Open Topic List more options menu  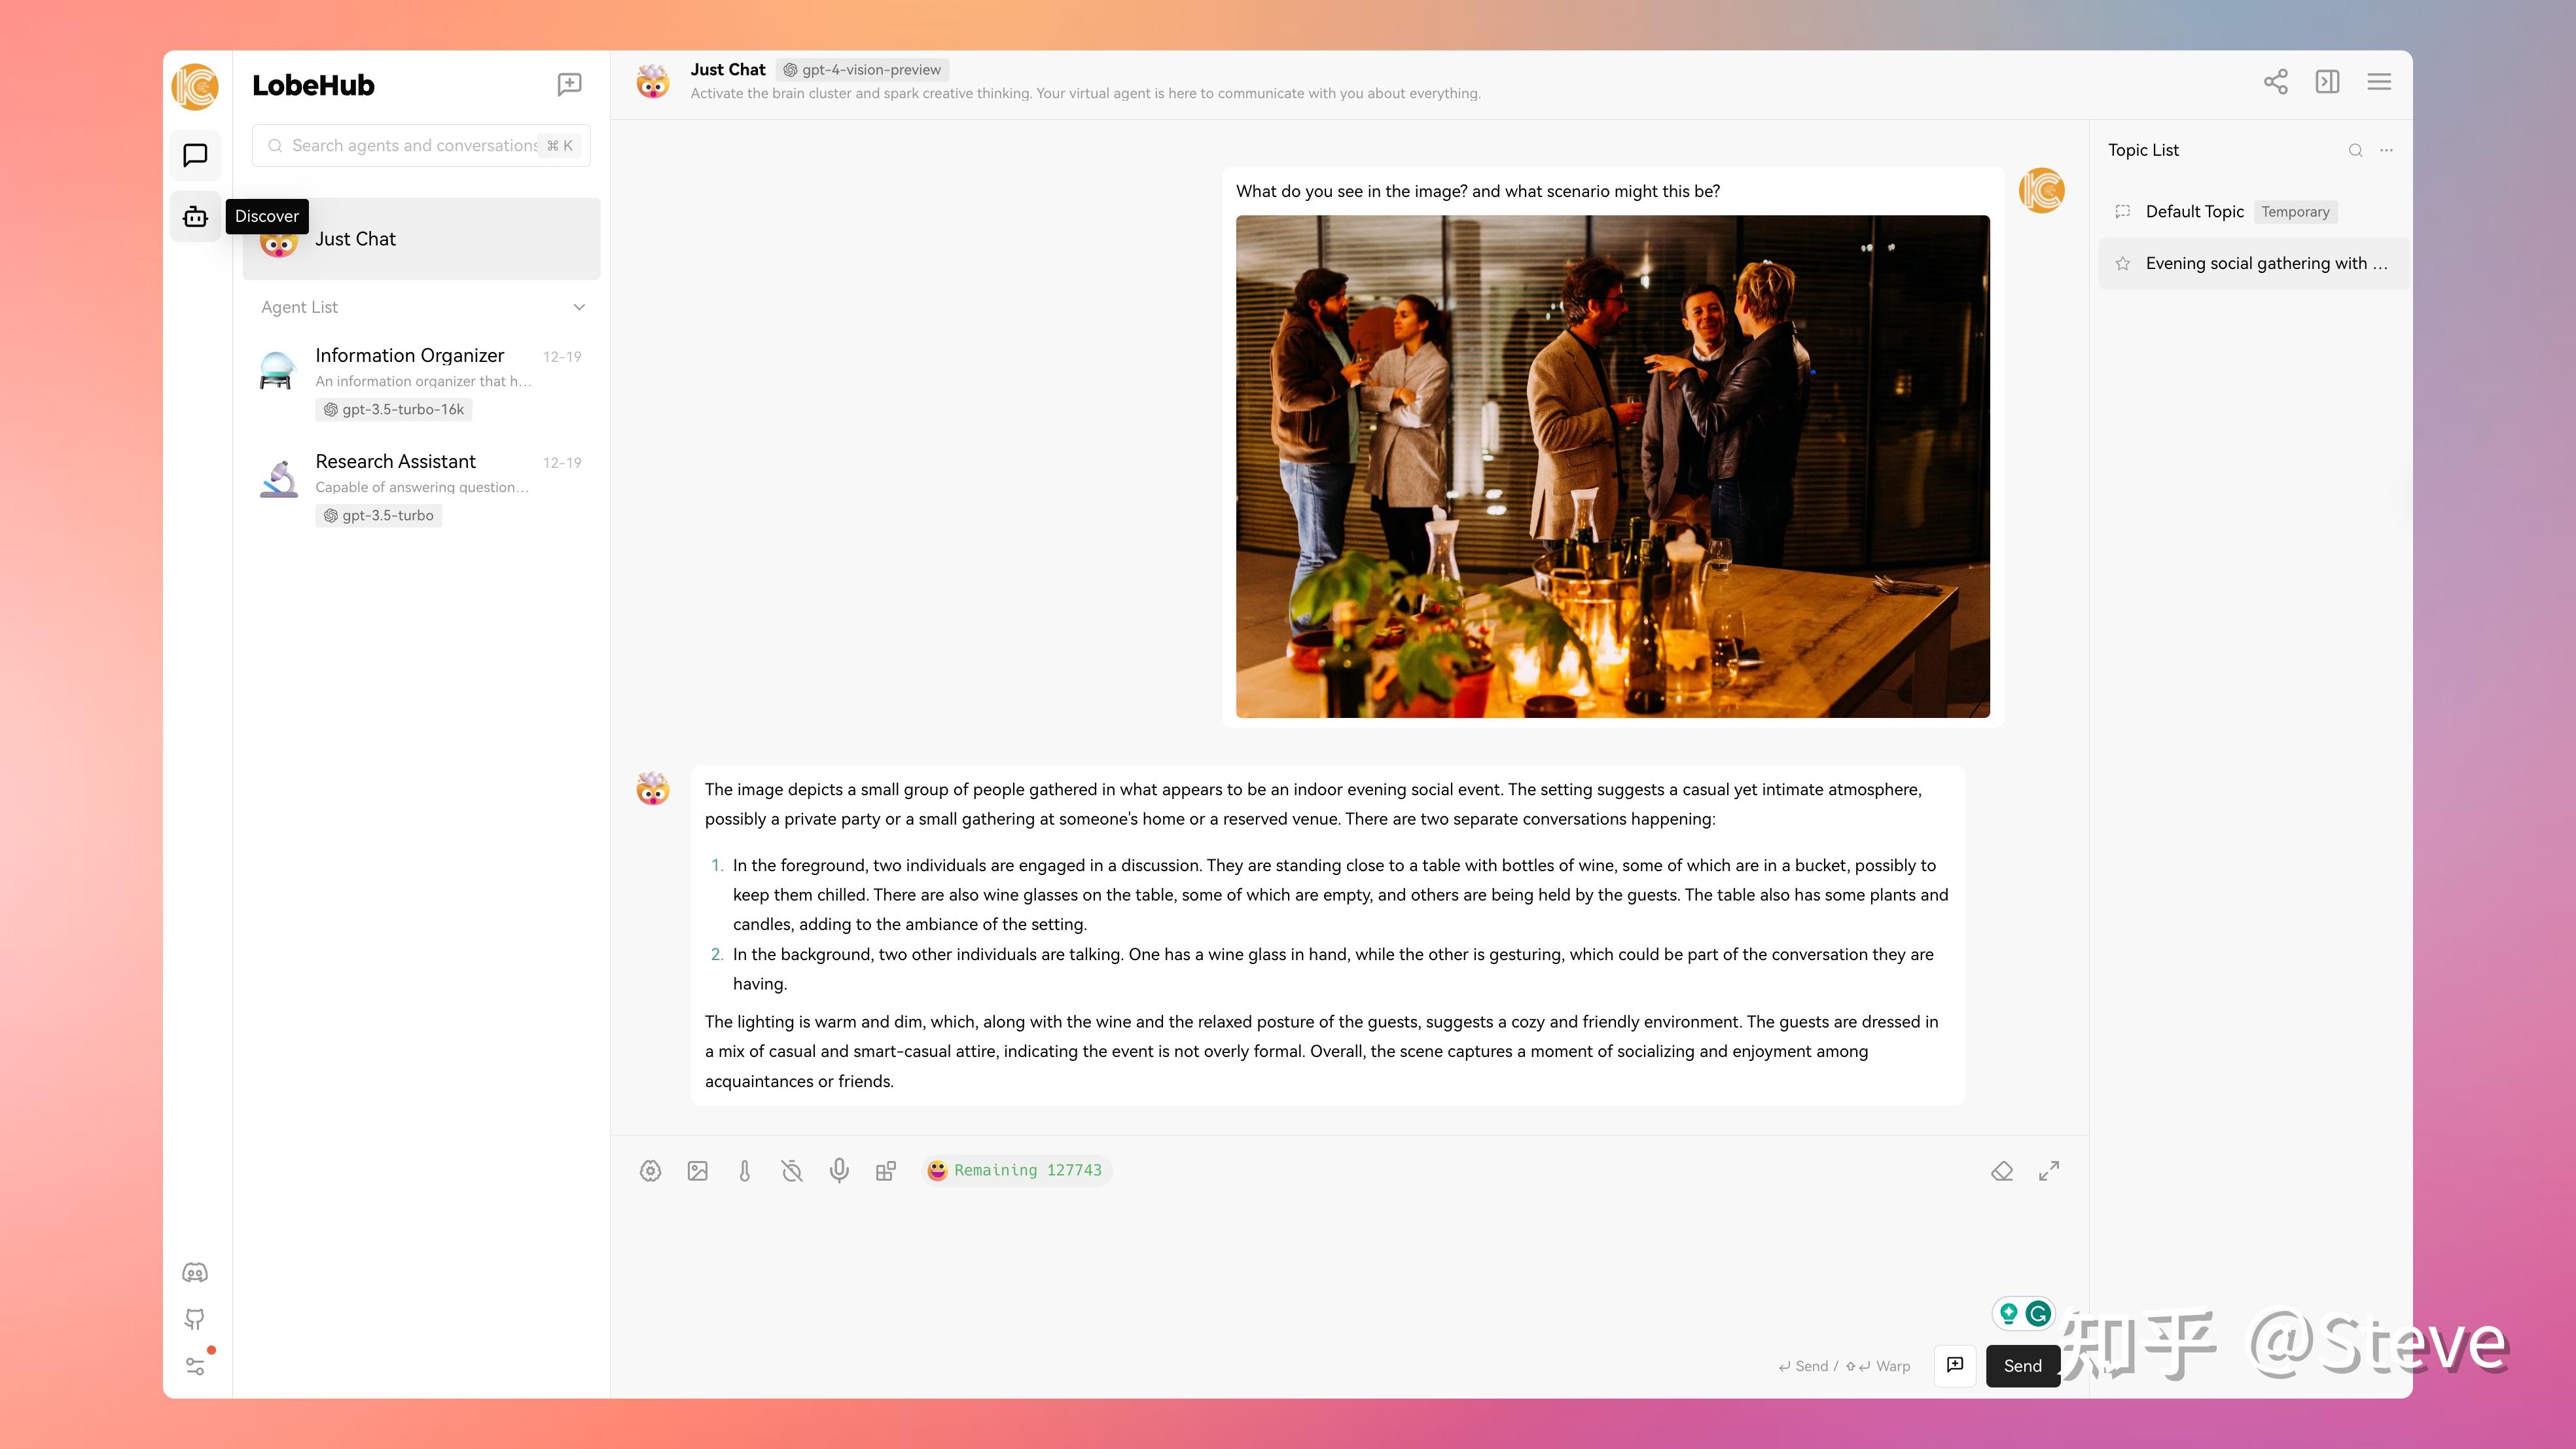tap(2387, 150)
